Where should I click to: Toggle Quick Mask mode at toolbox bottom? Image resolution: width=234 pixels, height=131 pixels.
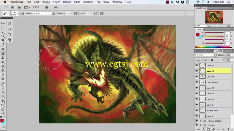coord(3,127)
